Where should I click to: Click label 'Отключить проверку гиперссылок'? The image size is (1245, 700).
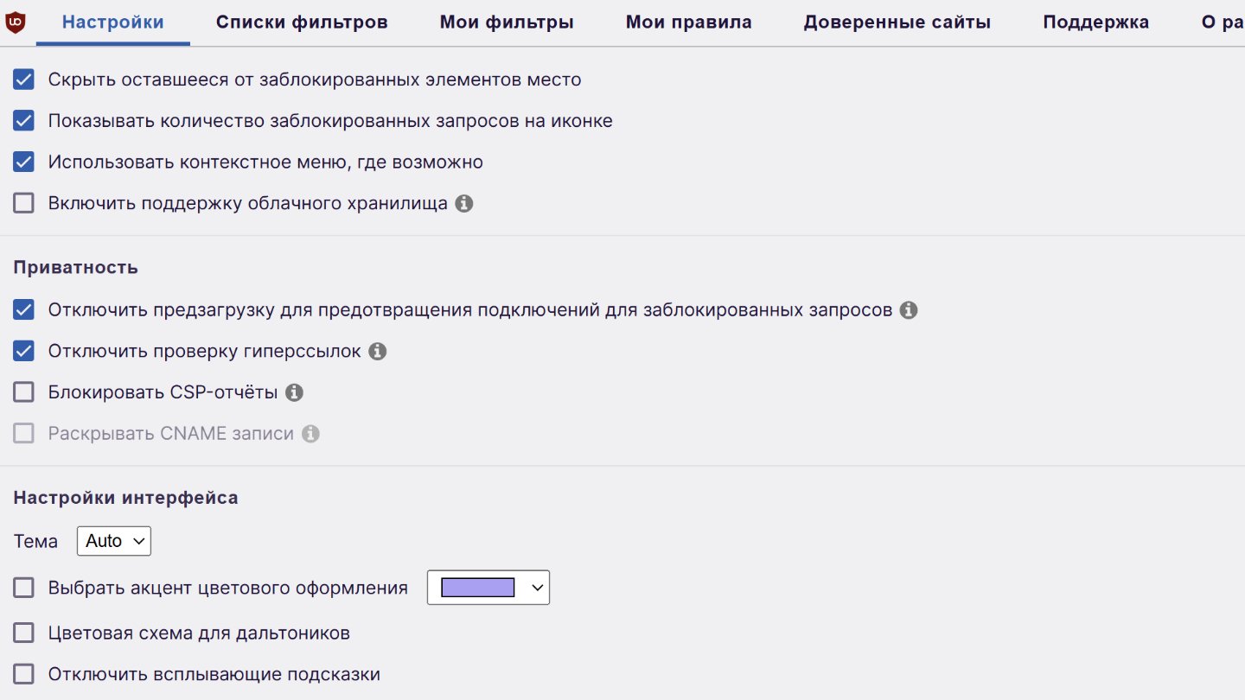(205, 352)
